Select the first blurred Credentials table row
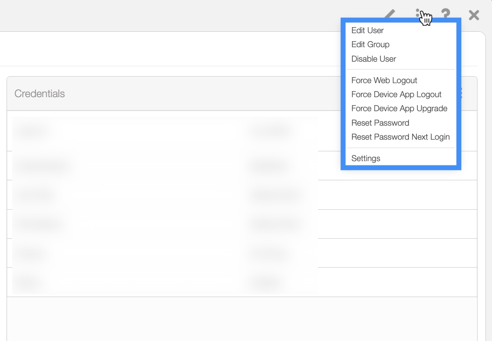This screenshot has height=341, width=492. (x=163, y=131)
